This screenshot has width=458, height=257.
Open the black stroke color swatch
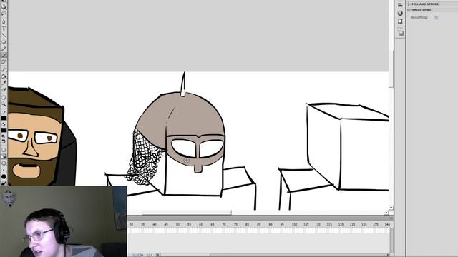click(x=4, y=118)
